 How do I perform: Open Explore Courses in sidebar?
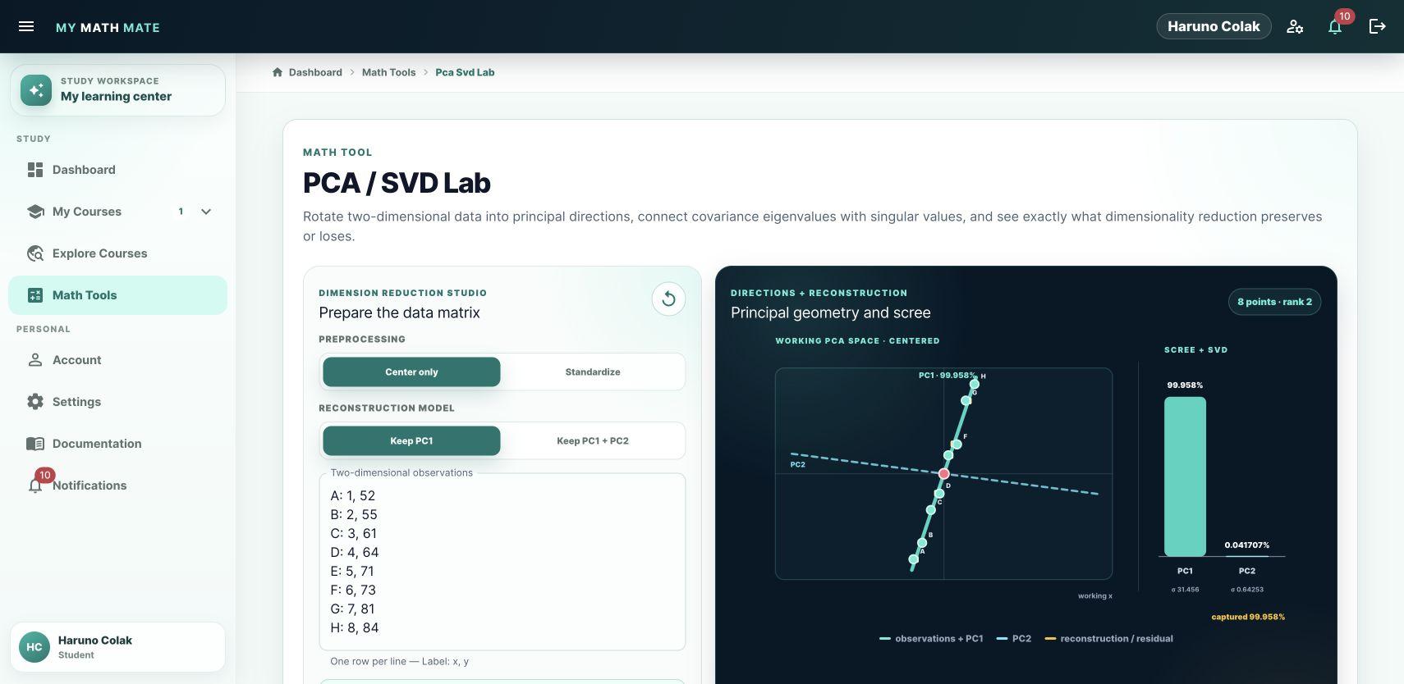tap(117, 253)
